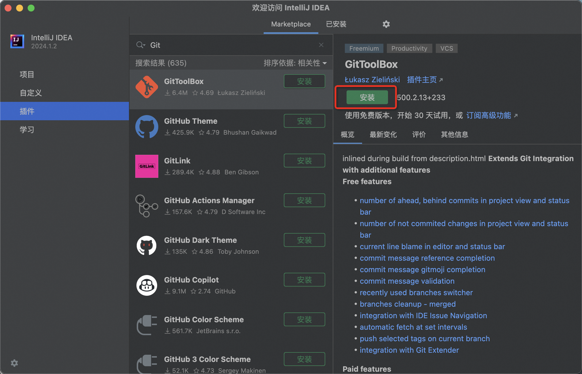
Task: Open search options via magnifier arrow
Action: pyautogui.click(x=141, y=45)
